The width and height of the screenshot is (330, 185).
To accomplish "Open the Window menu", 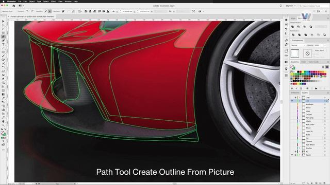I will [x=68, y=1].
